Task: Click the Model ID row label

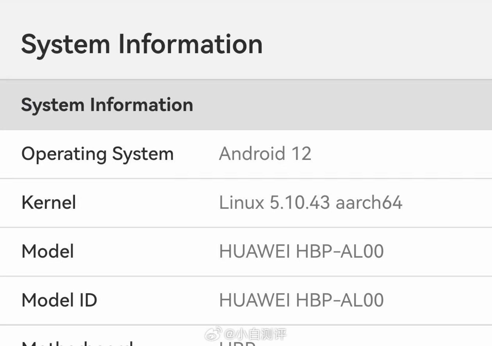Action: point(59,300)
